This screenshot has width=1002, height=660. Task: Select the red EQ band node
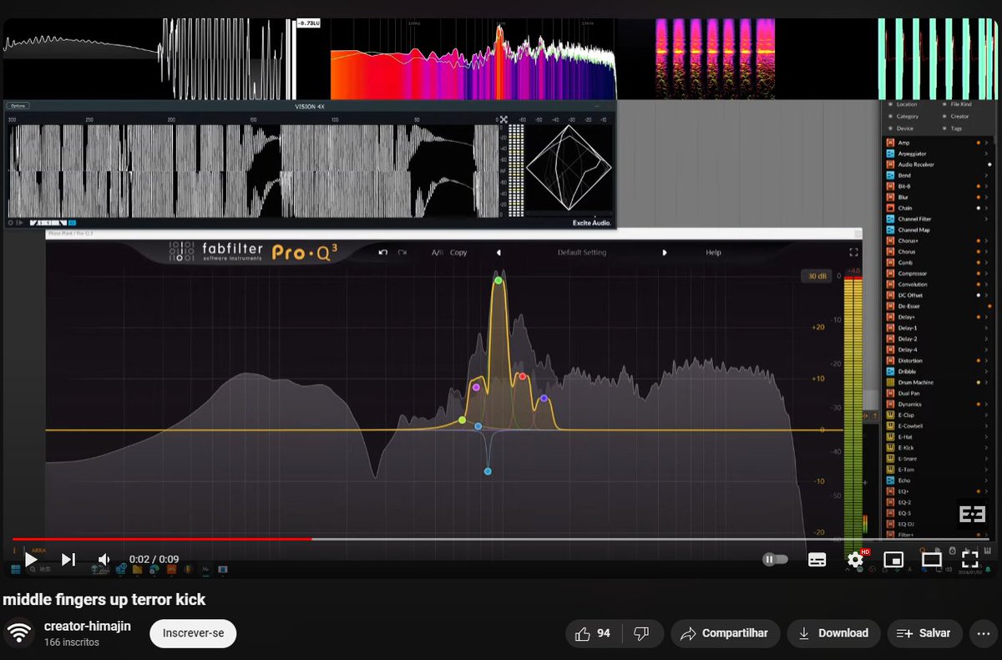[x=523, y=377]
